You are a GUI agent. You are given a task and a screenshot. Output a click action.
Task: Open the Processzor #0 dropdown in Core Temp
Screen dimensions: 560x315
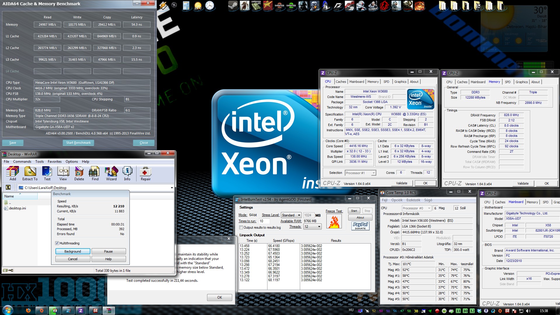coord(416,208)
